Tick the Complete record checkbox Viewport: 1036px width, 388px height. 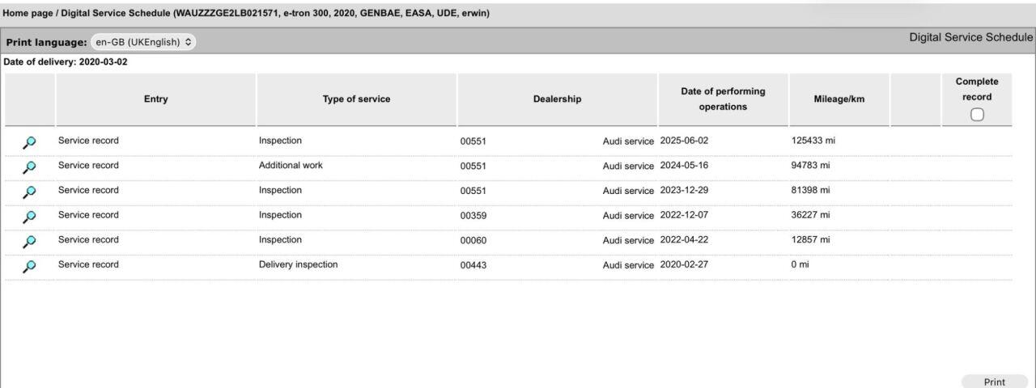pos(977,115)
